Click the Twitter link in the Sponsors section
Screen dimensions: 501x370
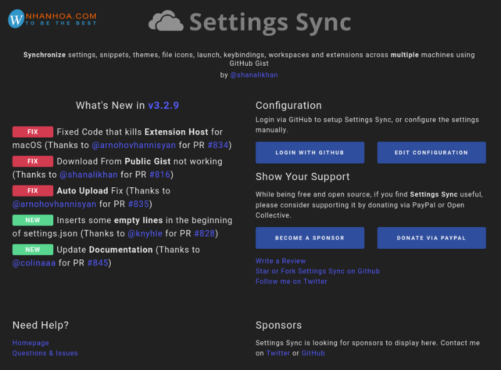click(277, 352)
